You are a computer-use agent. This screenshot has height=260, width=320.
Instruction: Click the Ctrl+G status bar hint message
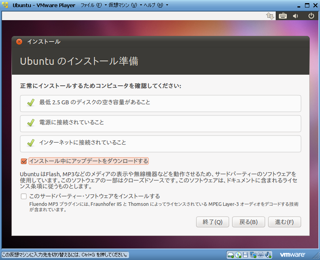coord(65,255)
